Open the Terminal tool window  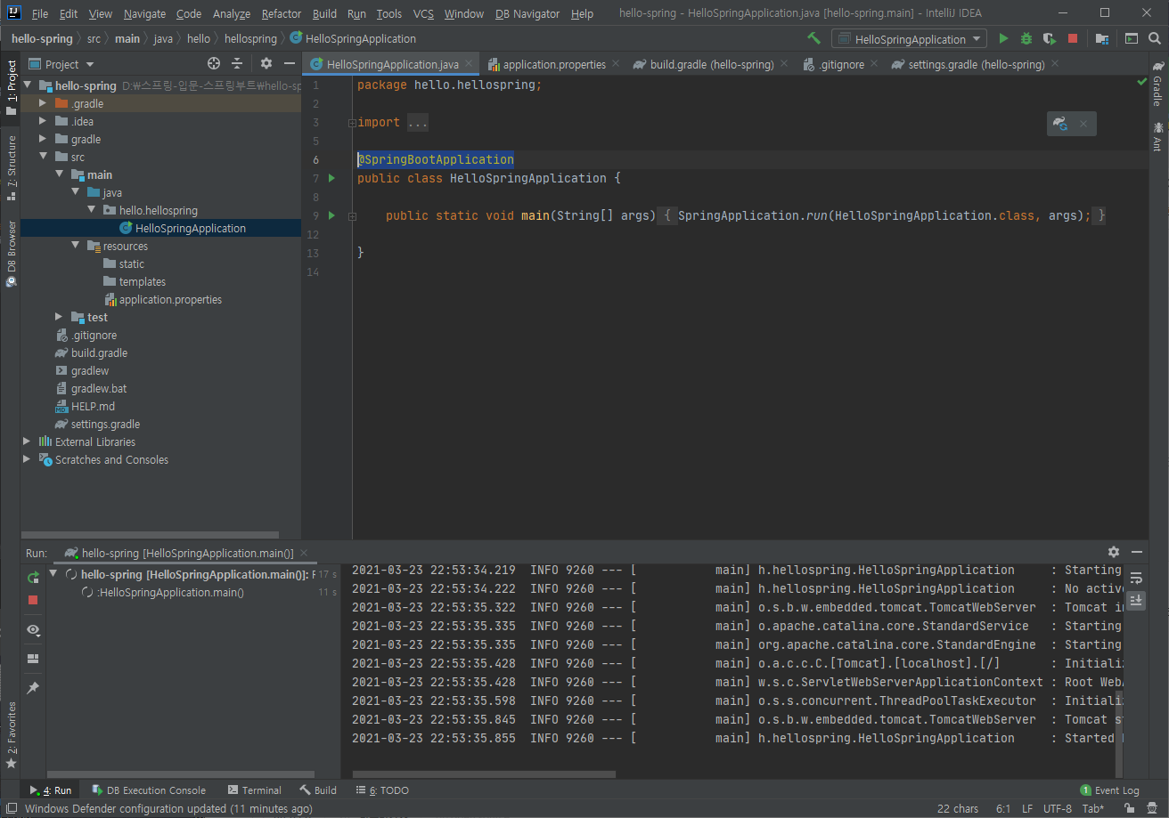tap(254, 790)
